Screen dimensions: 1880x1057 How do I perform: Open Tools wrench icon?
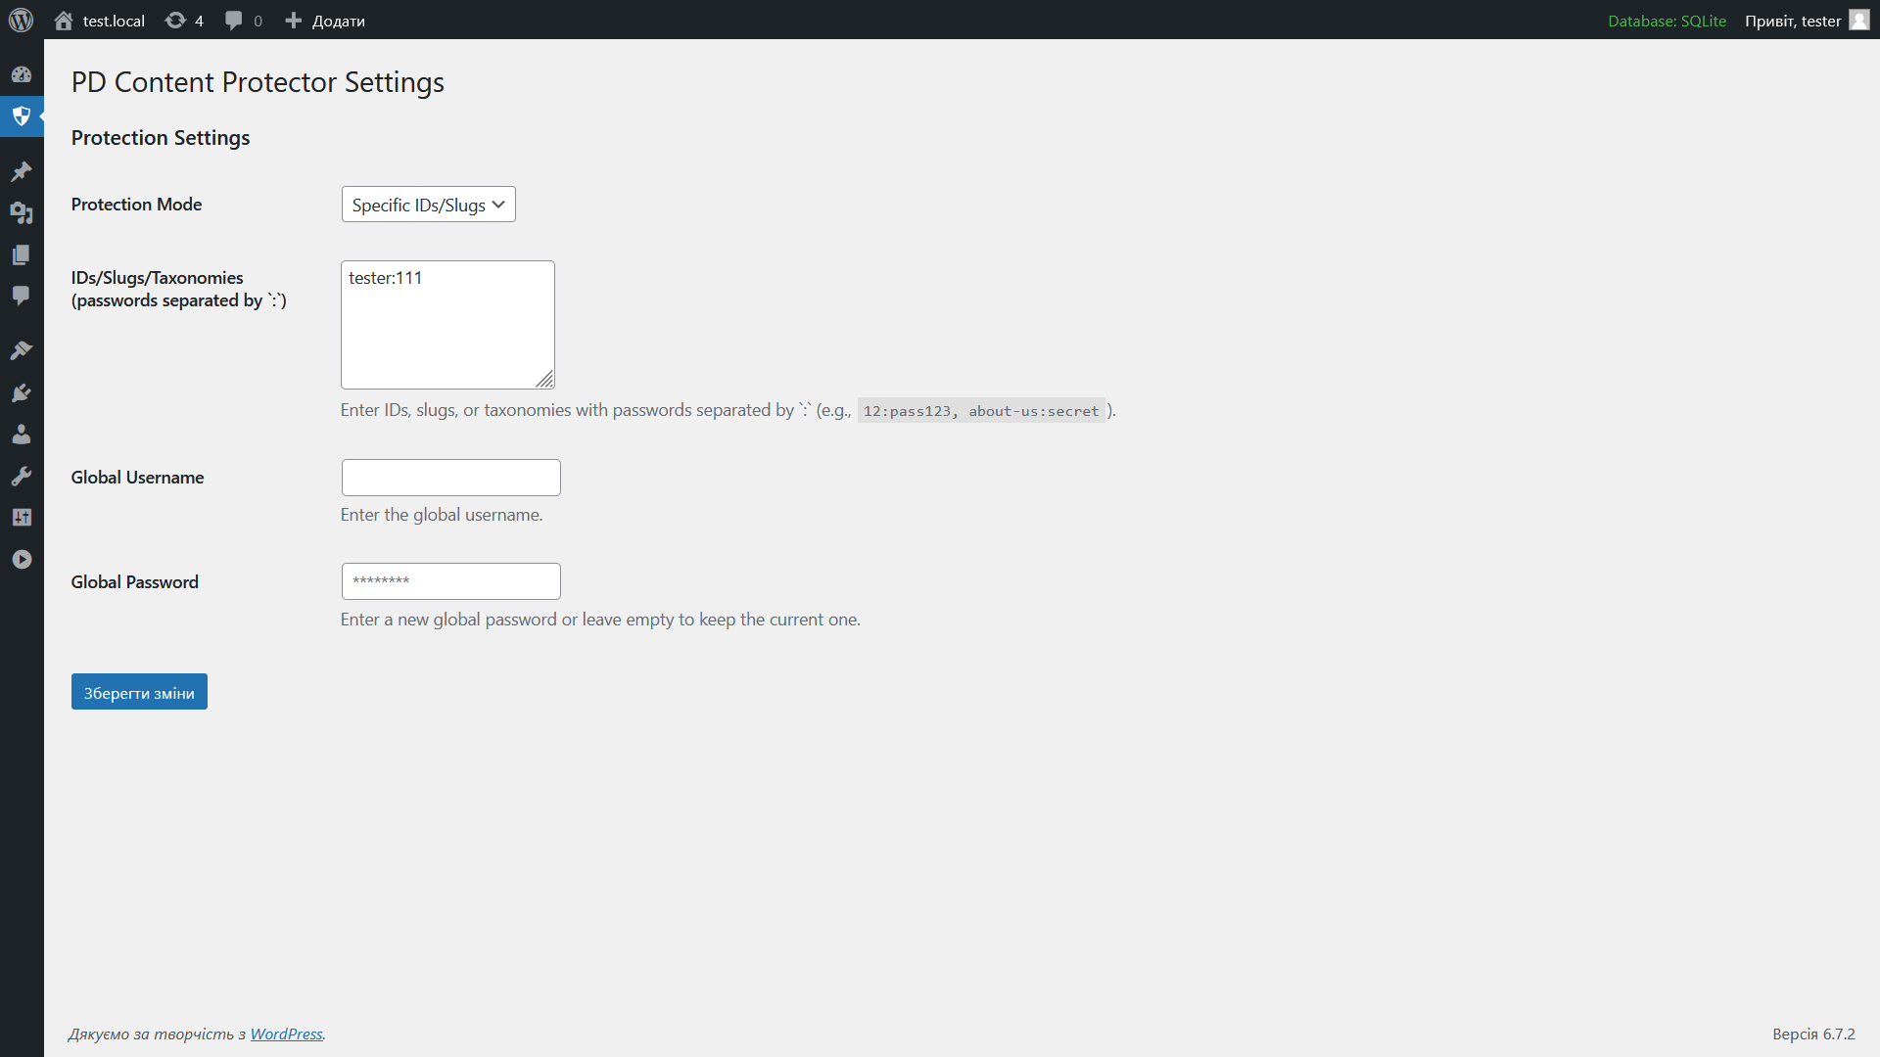[x=22, y=476]
